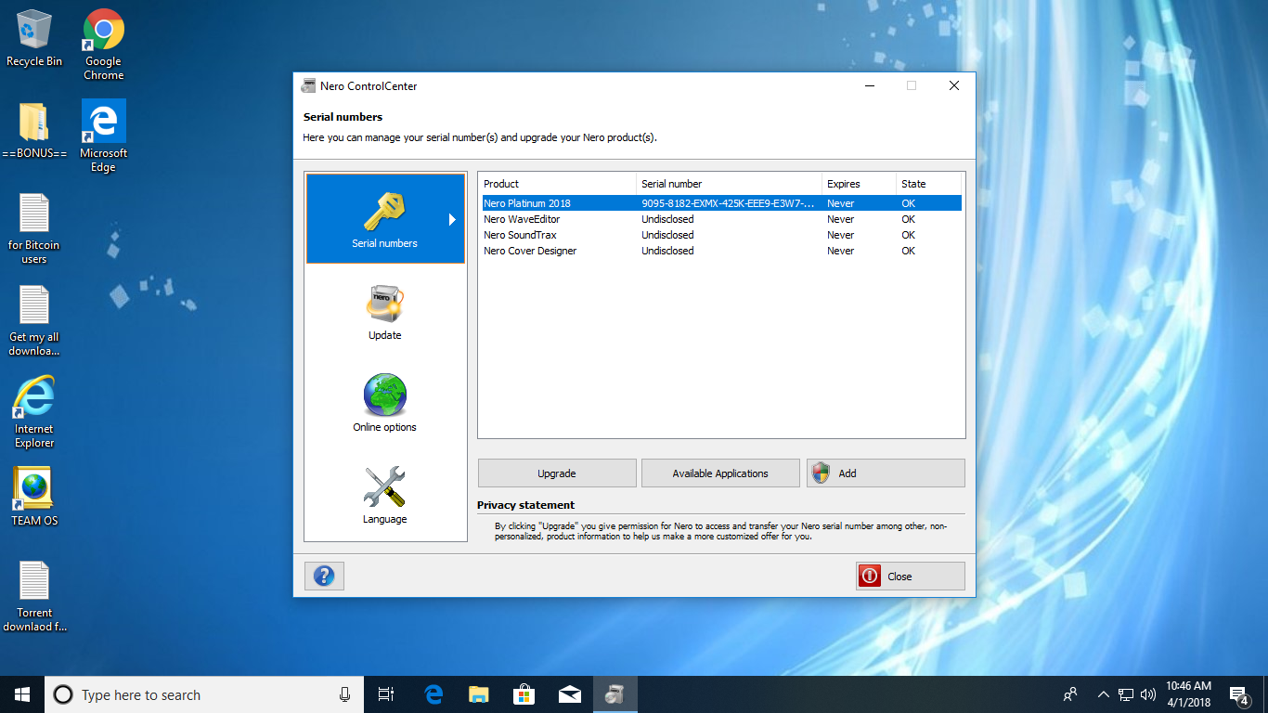Minimize the Nero ControlCenter window
This screenshot has width=1268, height=713.
[x=870, y=85]
